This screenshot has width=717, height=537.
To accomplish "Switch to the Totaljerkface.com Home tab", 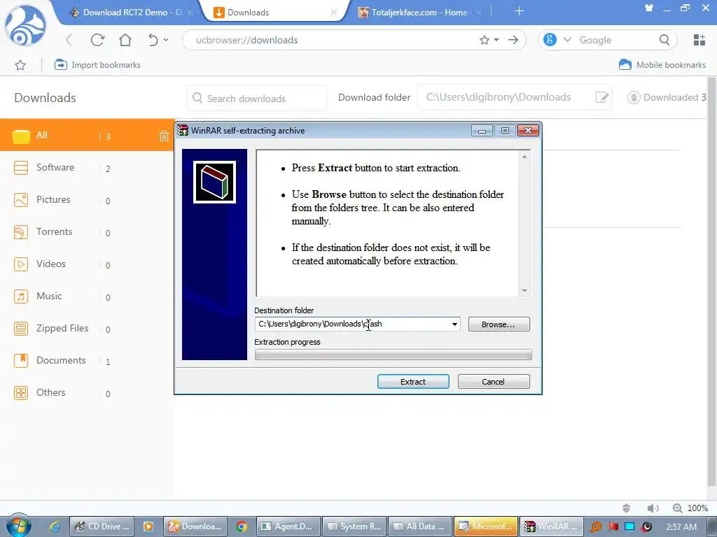I will 419,13.
